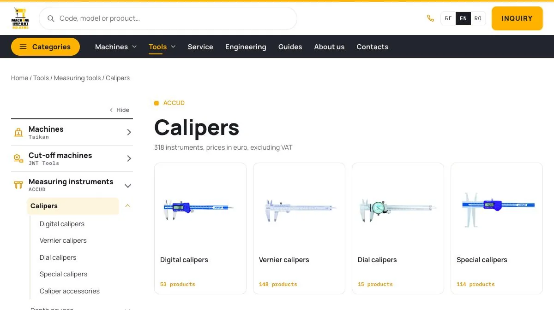Select Calipers in the sidebar
554x310 pixels.
pyautogui.click(x=73, y=206)
